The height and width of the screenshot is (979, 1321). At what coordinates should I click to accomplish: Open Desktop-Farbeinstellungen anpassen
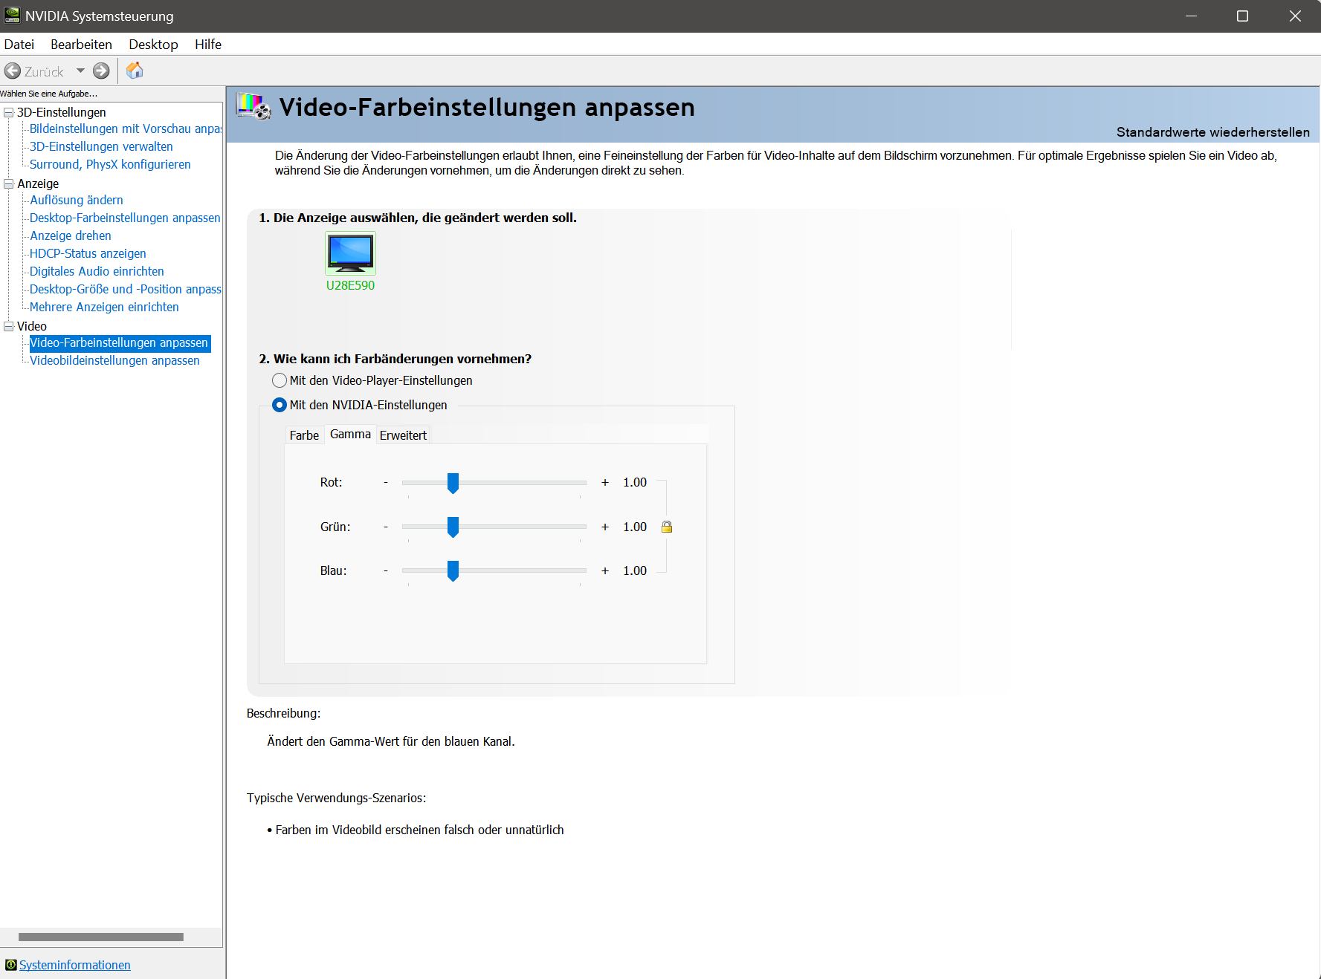click(x=125, y=218)
